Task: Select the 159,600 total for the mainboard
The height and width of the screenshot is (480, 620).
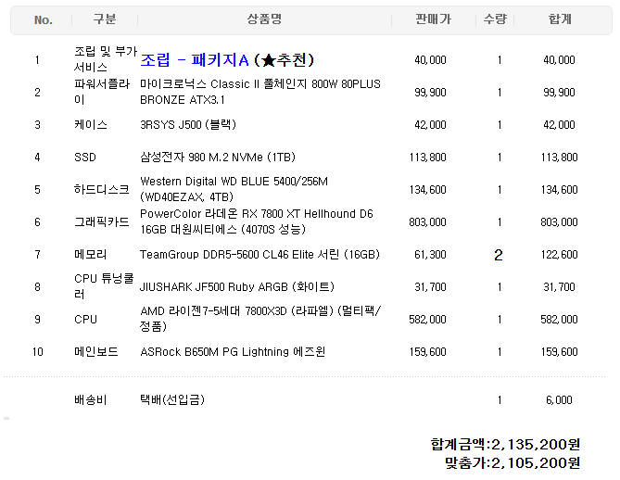Action: click(x=559, y=351)
